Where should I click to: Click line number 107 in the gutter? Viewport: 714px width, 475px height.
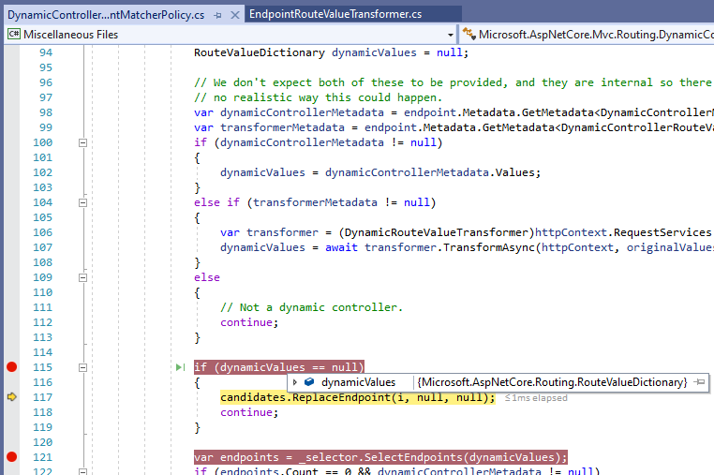[x=42, y=247]
